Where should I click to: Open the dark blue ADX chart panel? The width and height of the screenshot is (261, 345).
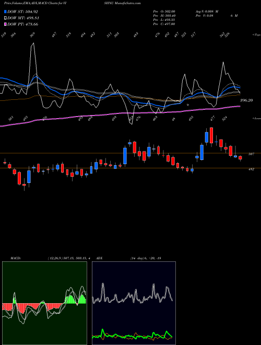click(134, 303)
